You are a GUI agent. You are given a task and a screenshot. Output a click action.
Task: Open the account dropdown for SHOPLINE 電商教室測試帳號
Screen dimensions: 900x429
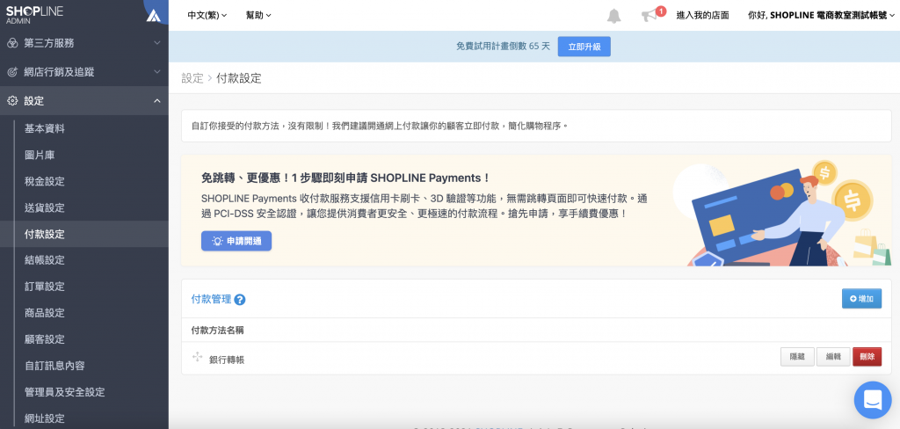click(x=822, y=16)
